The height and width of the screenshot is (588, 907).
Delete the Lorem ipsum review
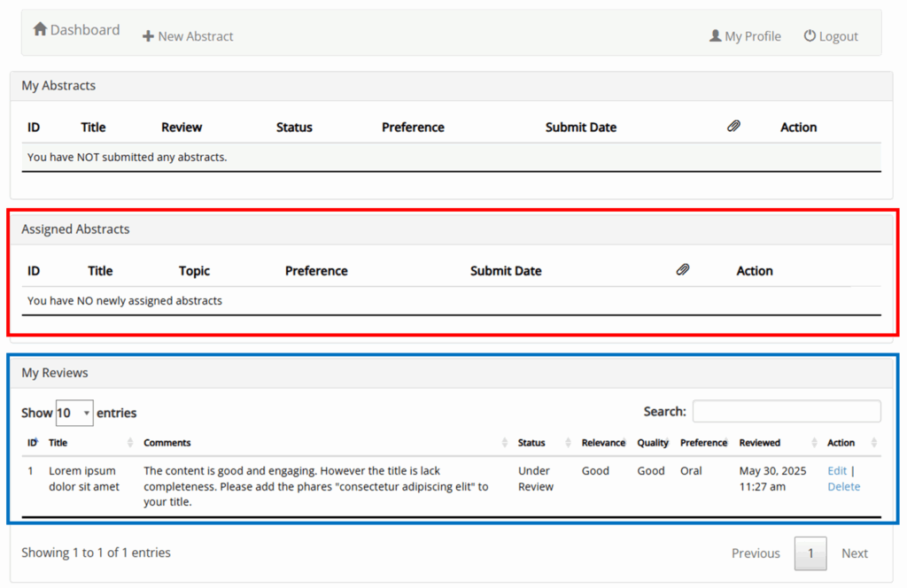click(x=843, y=487)
